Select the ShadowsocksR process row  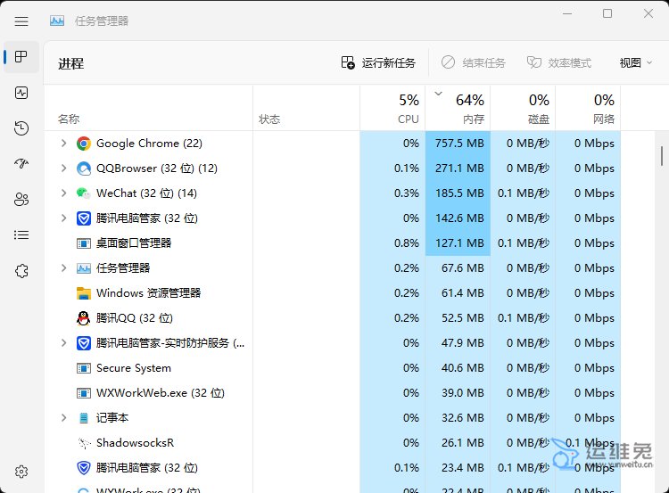[134, 443]
